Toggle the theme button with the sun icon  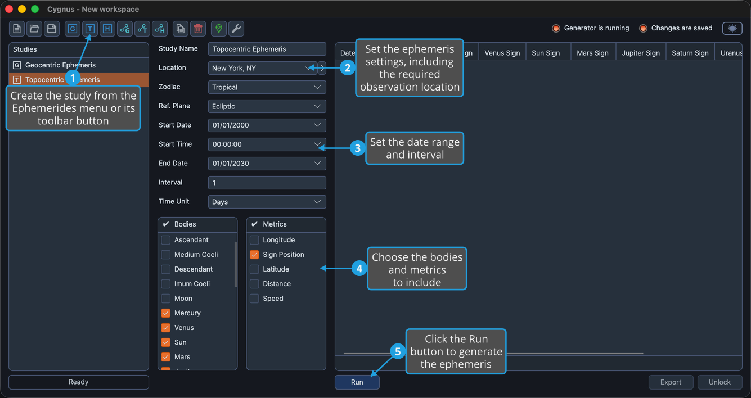(732, 28)
